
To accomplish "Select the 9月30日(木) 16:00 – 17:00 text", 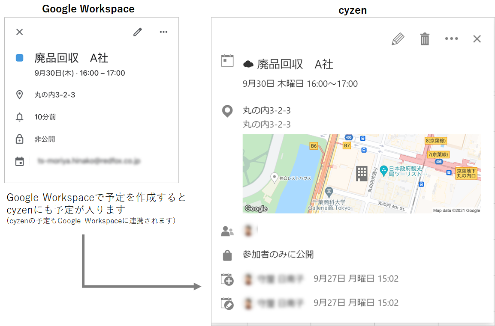I will click(80, 73).
